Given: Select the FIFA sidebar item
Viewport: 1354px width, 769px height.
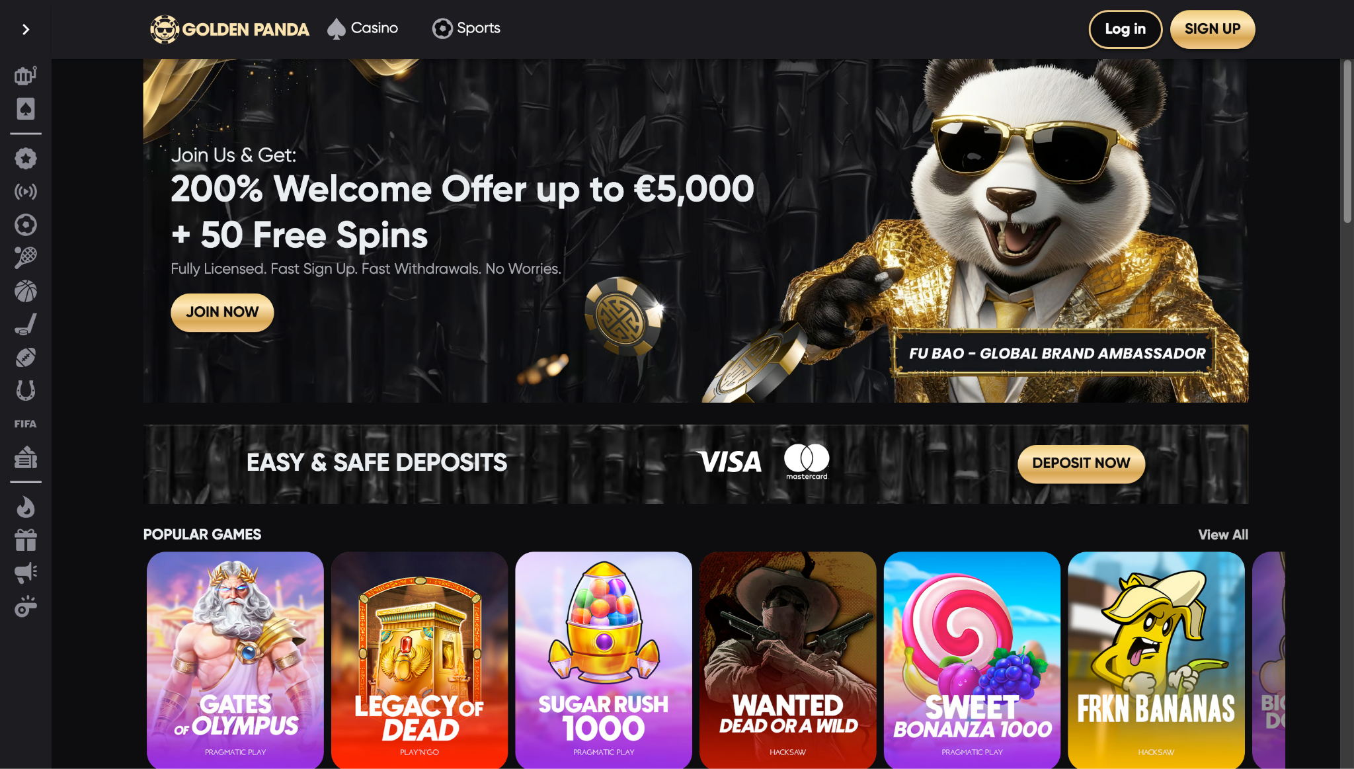Looking at the screenshot, I should click(26, 424).
